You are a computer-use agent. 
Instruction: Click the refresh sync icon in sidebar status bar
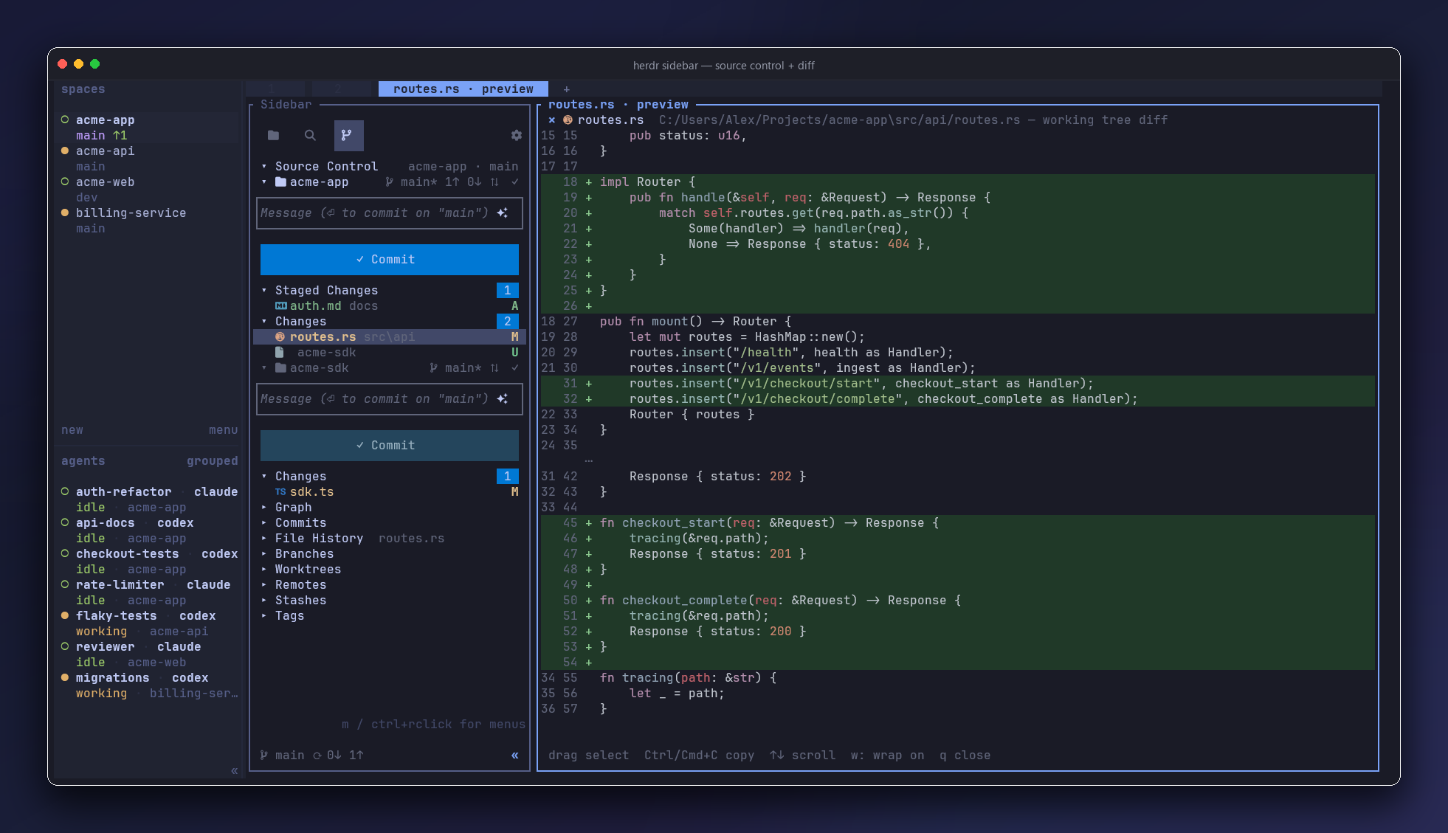pyautogui.click(x=317, y=755)
